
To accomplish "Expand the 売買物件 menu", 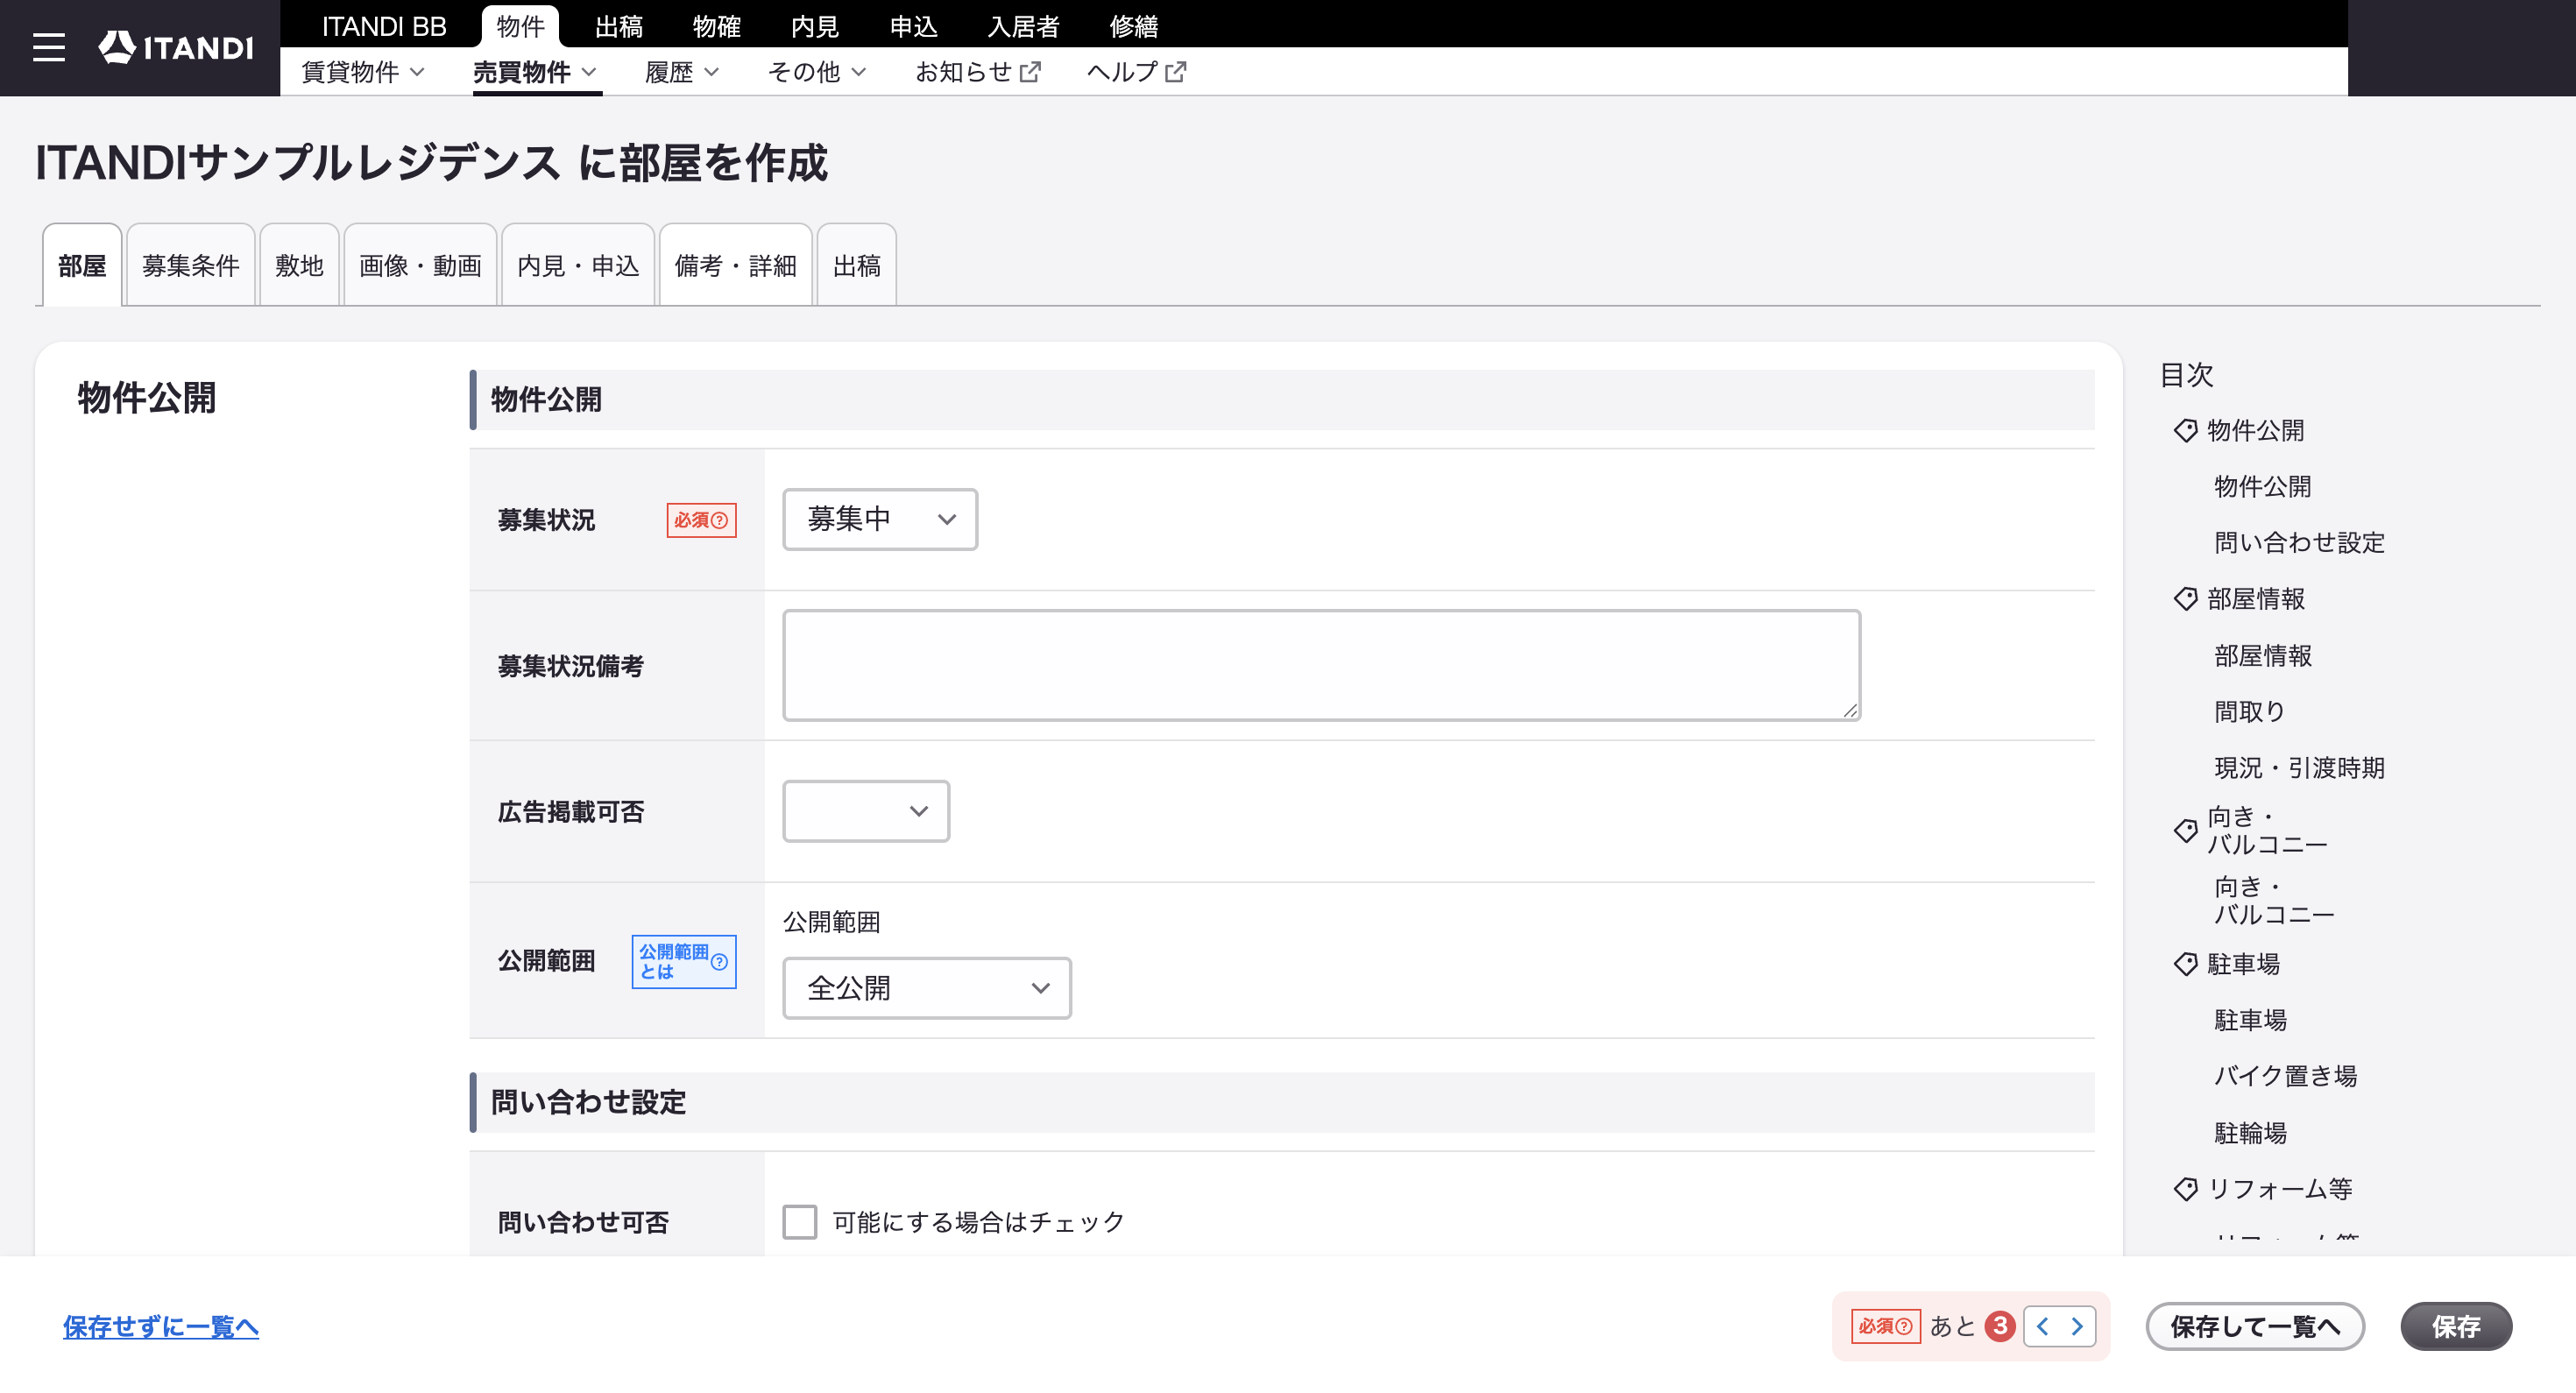I will (535, 72).
